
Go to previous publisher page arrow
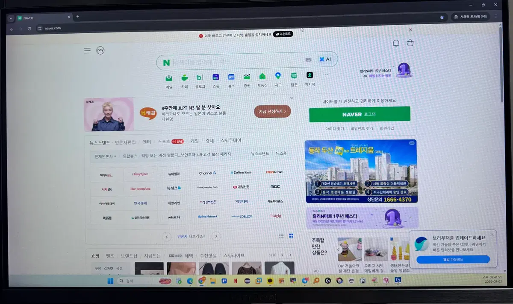pos(167,237)
